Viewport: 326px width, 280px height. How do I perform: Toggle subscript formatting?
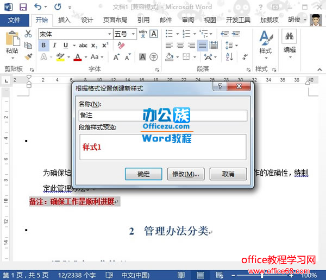pos(94,46)
